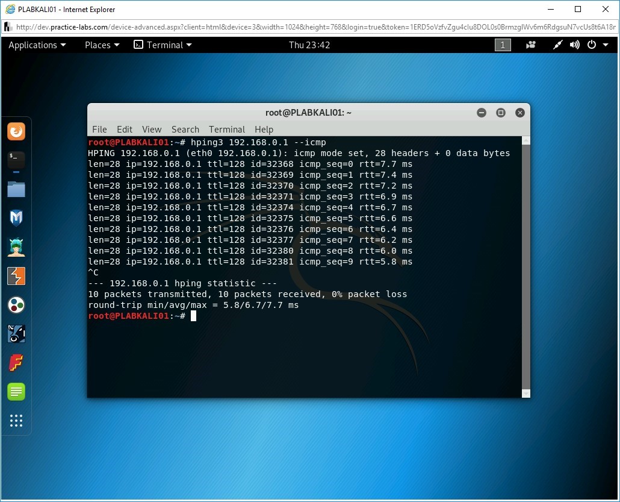620x502 pixels.
Task: Click the terminal scrollbar down arrow
Action: pos(525,393)
